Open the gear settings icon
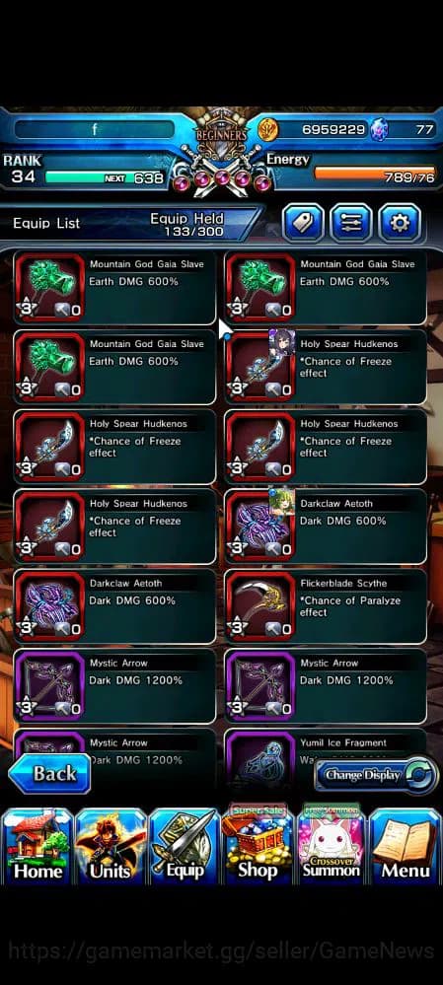443x985 pixels. 400,223
